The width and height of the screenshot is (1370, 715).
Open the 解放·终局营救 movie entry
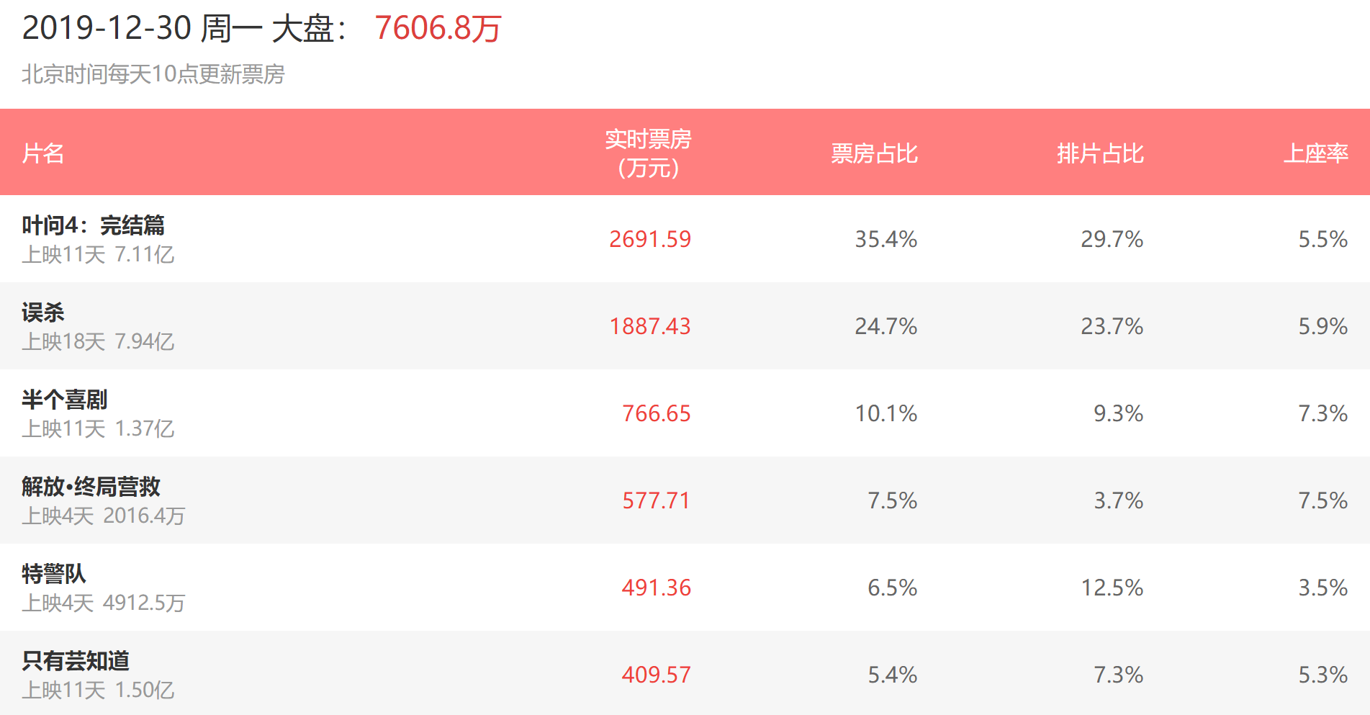coord(91,487)
